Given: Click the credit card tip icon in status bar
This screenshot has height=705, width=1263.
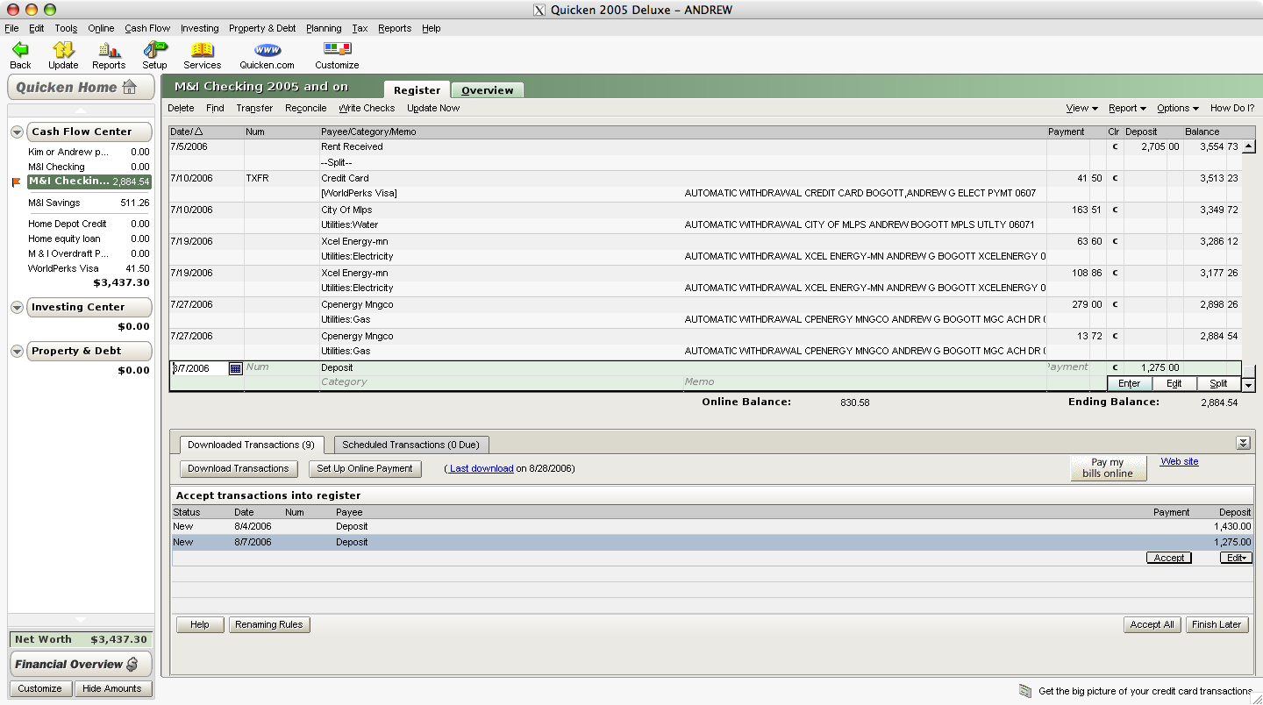Looking at the screenshot, I should coord(1025,691).
